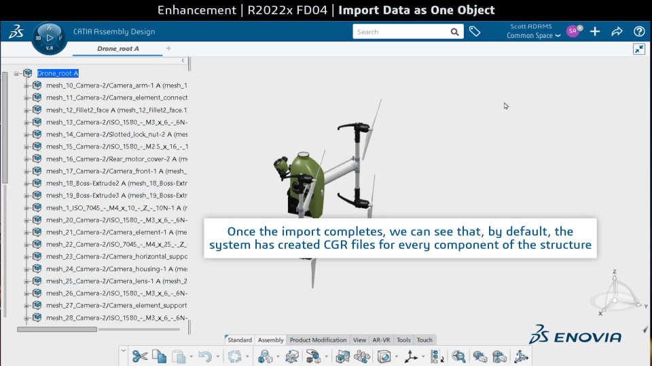The width and height of the screenshot is (652, 366).
Task: Expand the mesh_12_Fillet2_face A node
Action: click(x=26, y=110)
